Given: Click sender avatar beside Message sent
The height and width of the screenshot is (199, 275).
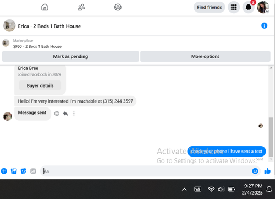Looking at the screenshot, I should tap(8, 116).
